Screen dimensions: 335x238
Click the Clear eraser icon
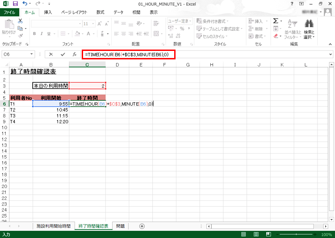coord(276,36)
